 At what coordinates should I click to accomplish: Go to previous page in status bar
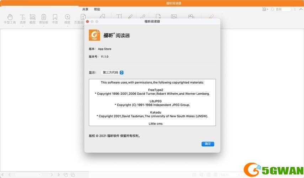pos(10,175)
